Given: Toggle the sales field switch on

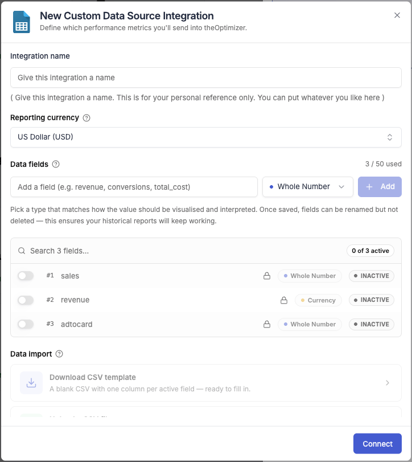Looking at the screenshot, I should coord(26,276).
